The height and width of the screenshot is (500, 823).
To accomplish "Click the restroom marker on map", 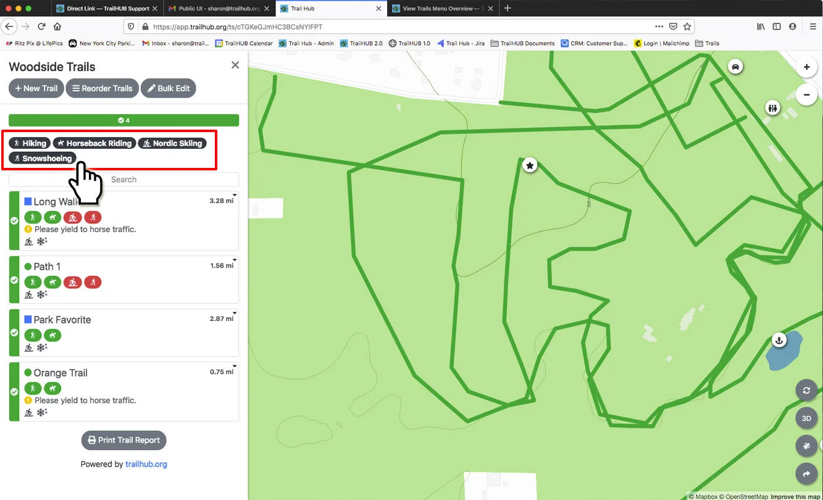I will click(773, 108).
